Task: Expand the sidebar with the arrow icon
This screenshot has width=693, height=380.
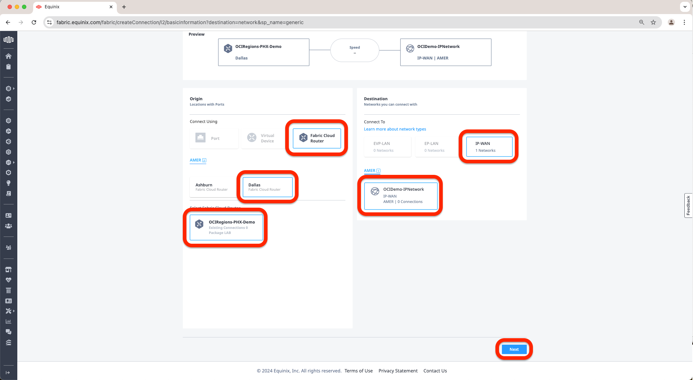Action: [x=8, y=372]
